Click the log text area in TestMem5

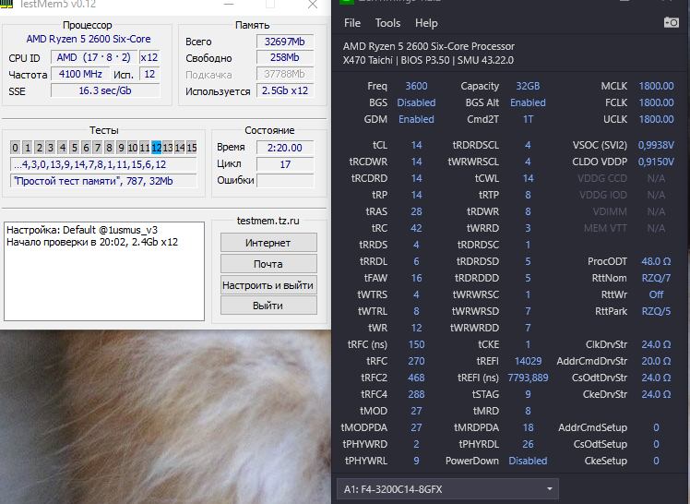tap(104, 271)
